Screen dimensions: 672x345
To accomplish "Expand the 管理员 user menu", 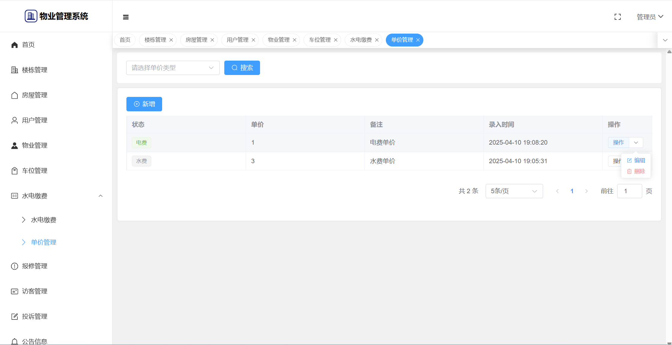I will (x=650, y=17).
